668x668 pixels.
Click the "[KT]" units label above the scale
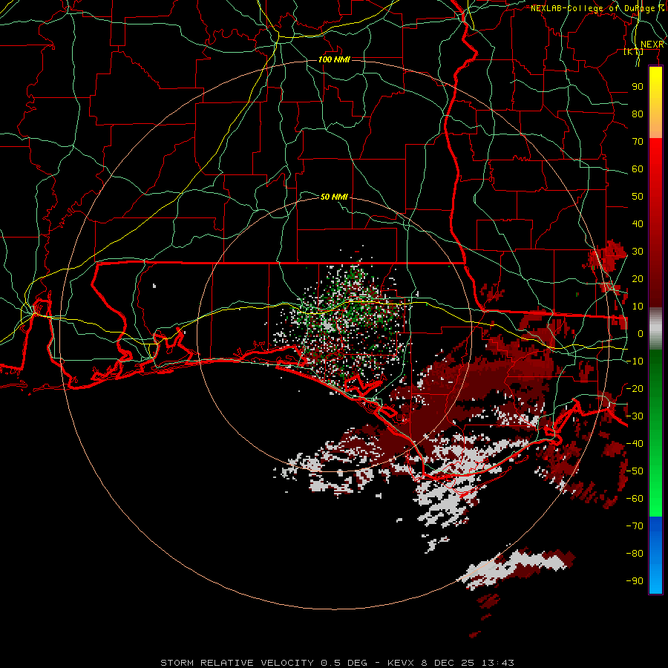[633, 51]
